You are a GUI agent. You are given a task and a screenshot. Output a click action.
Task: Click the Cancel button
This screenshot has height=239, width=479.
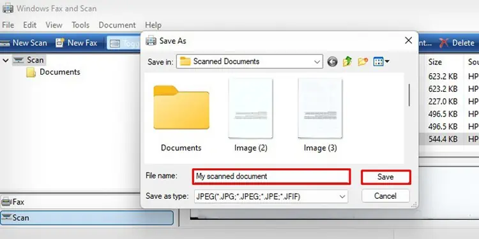[386, 196]
